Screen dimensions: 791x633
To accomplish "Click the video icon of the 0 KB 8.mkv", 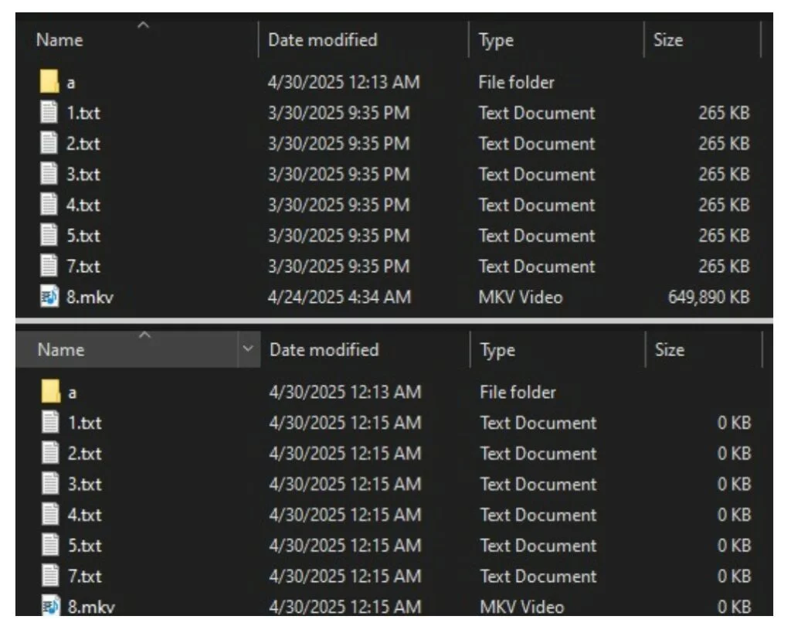I will pos(51,607).
